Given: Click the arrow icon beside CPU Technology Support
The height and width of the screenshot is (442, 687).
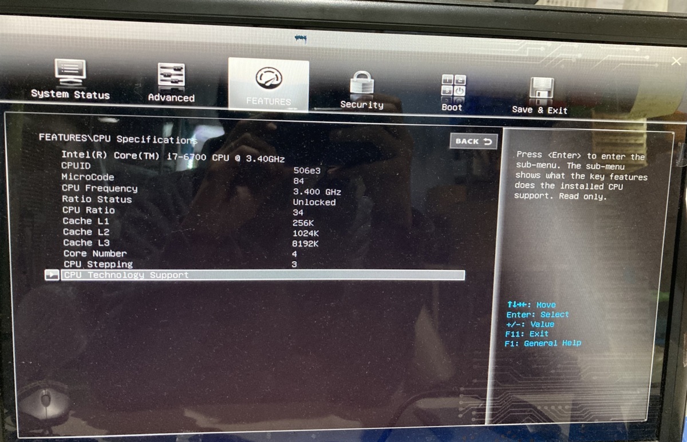Looking at the screenshot, I should (x=52, y=275).
